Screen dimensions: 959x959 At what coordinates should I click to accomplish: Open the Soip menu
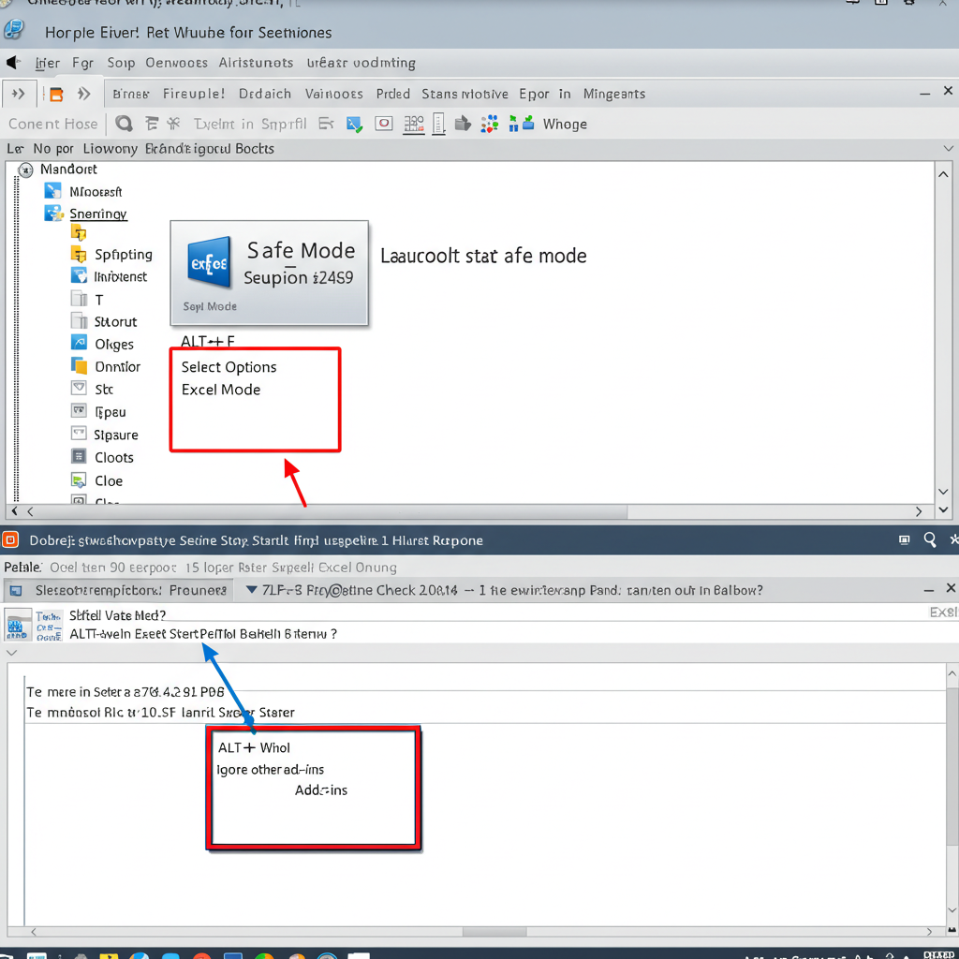pyautogui.click(x=121, y=63)
